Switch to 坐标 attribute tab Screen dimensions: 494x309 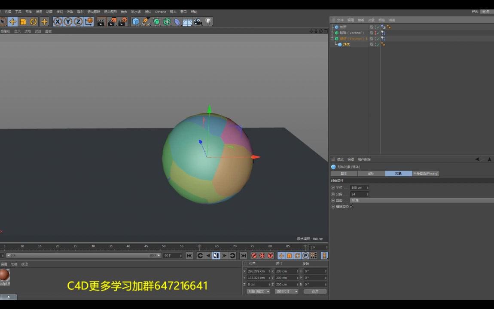point(371,174)
